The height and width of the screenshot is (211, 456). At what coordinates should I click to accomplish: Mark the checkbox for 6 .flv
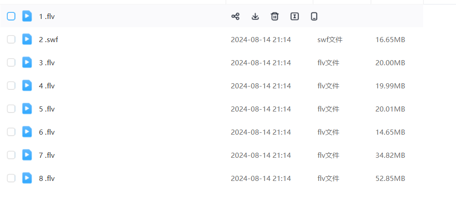11,132
